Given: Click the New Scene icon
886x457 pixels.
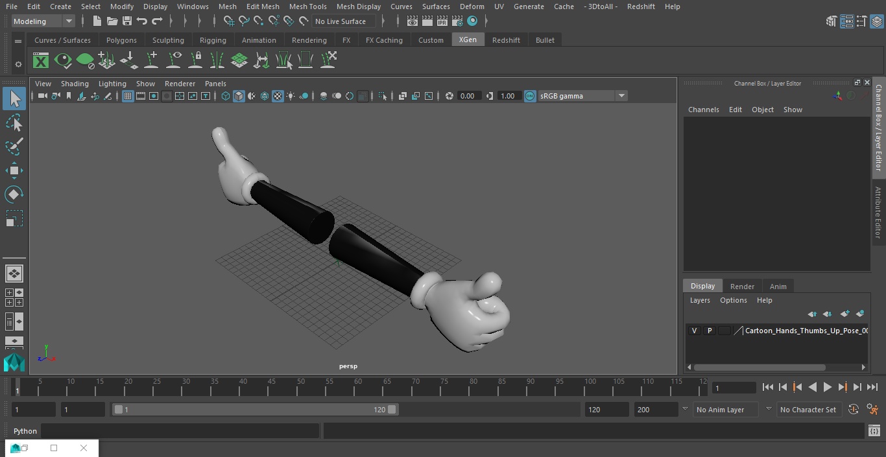Looking at the screenshot, I should (97, 21).
